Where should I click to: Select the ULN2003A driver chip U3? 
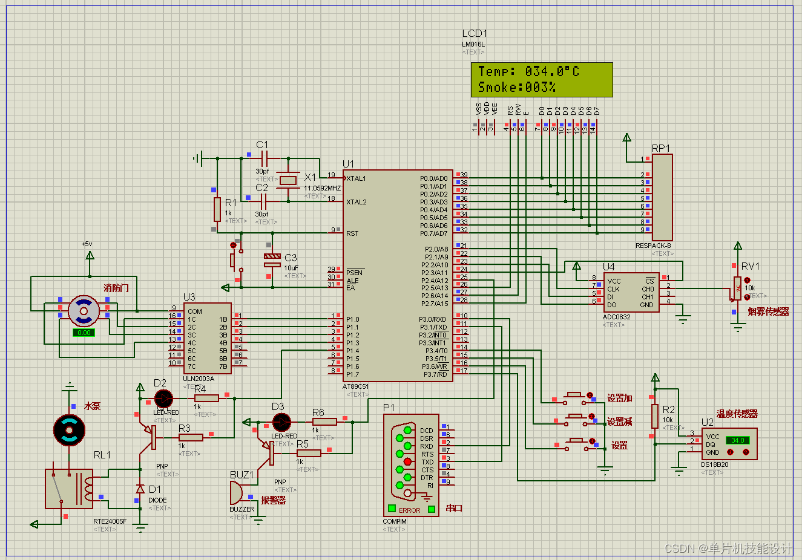pos(208,338)
